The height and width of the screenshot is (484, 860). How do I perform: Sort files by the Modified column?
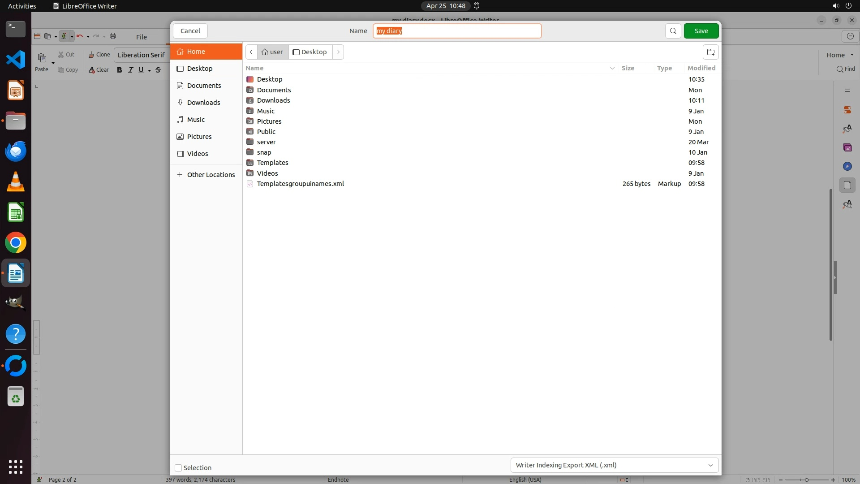click(x=701, y=68)
